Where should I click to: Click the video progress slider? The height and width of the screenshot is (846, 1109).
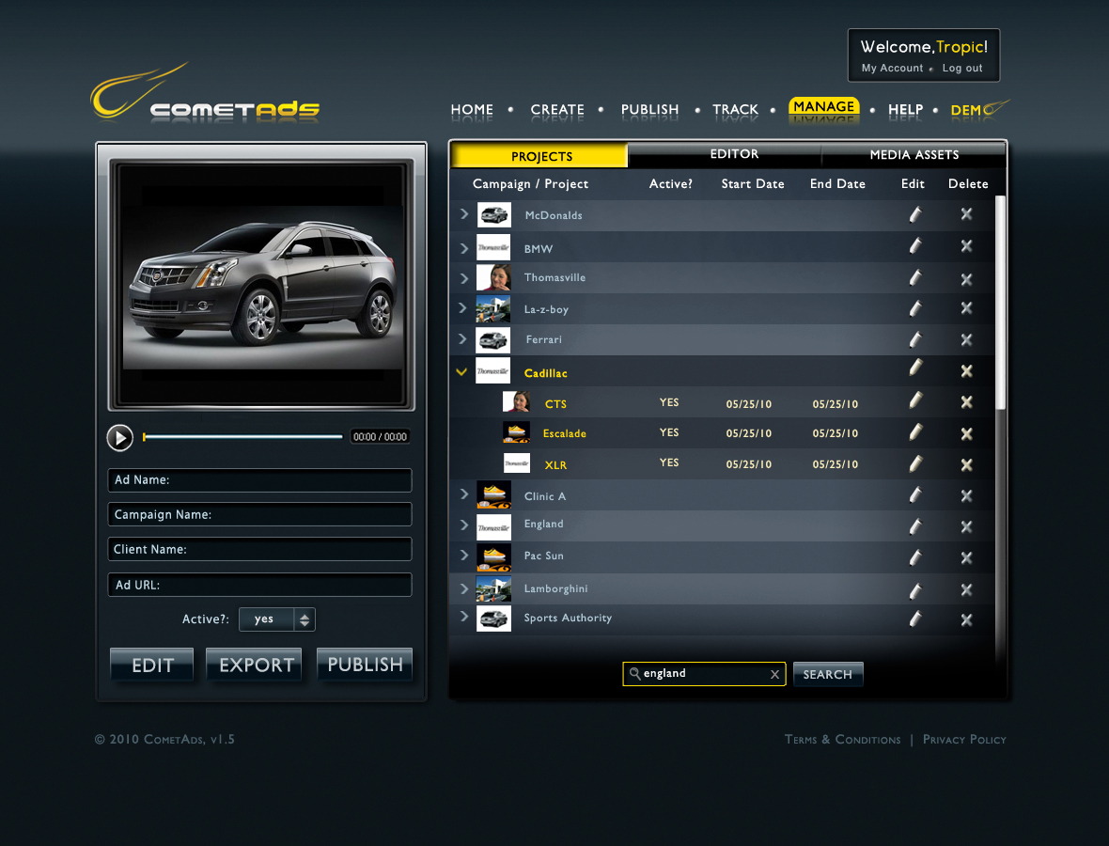pos(242,437)
